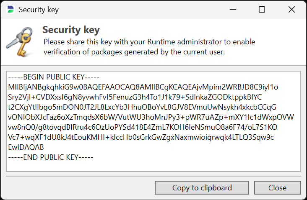Click the Runtime administrator description text

tap(149, 47)
